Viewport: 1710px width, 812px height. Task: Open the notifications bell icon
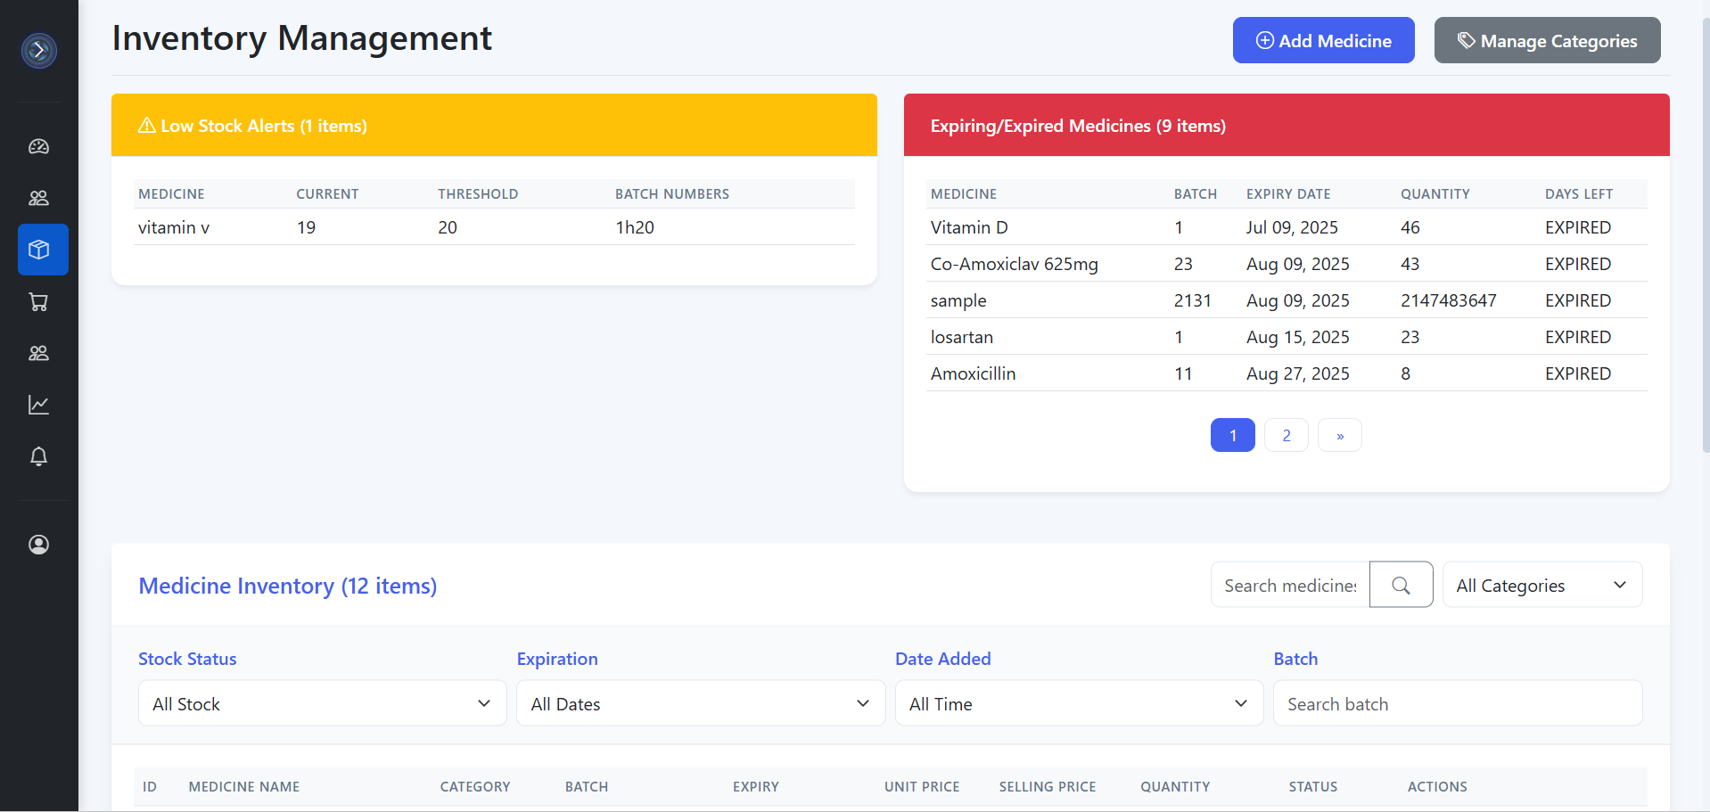pyautogui.click(x=39, y=456)
